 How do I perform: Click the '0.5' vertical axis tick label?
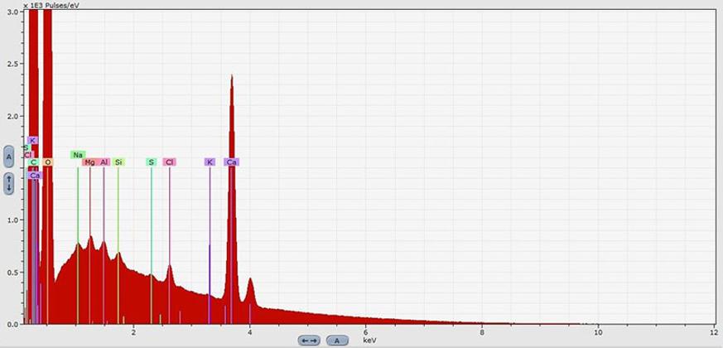[13, 273]
